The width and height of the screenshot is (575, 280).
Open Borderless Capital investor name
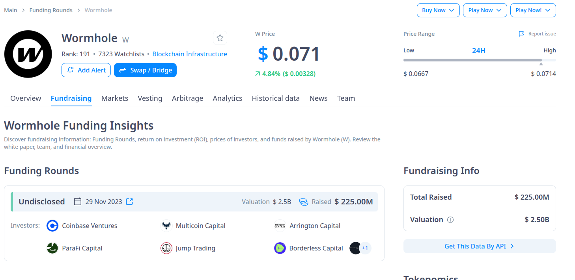(x=316, y=248)
